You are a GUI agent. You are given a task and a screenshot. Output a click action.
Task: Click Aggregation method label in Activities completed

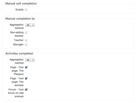pos(16,61)
